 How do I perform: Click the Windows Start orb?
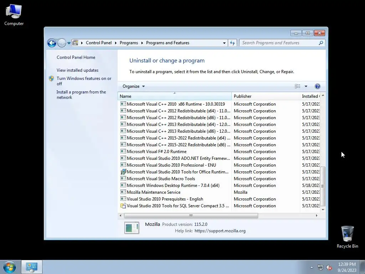(x=10, y=267)
